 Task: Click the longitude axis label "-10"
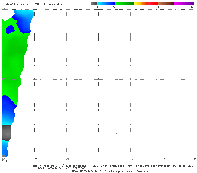(130, 159)
